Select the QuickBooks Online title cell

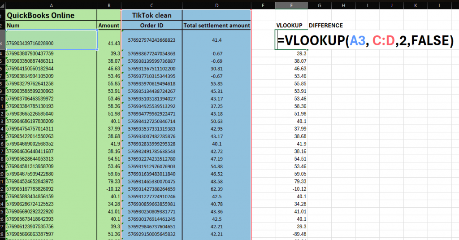pyautogui.click(x=52, y=15)
